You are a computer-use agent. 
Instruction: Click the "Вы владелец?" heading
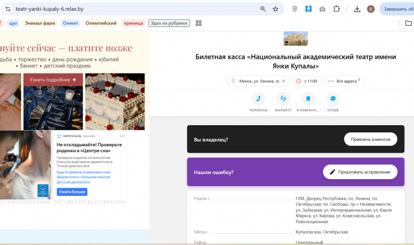(x=211, y=140)
